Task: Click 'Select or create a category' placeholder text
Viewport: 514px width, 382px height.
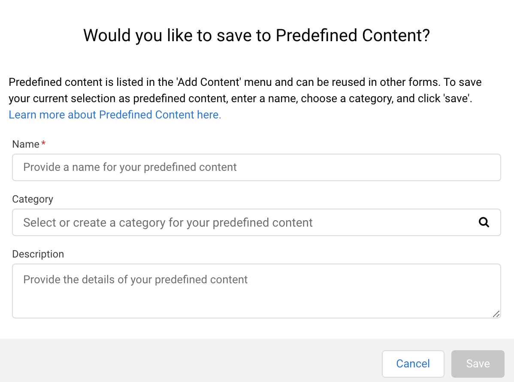Action: (x=168, y=222)
